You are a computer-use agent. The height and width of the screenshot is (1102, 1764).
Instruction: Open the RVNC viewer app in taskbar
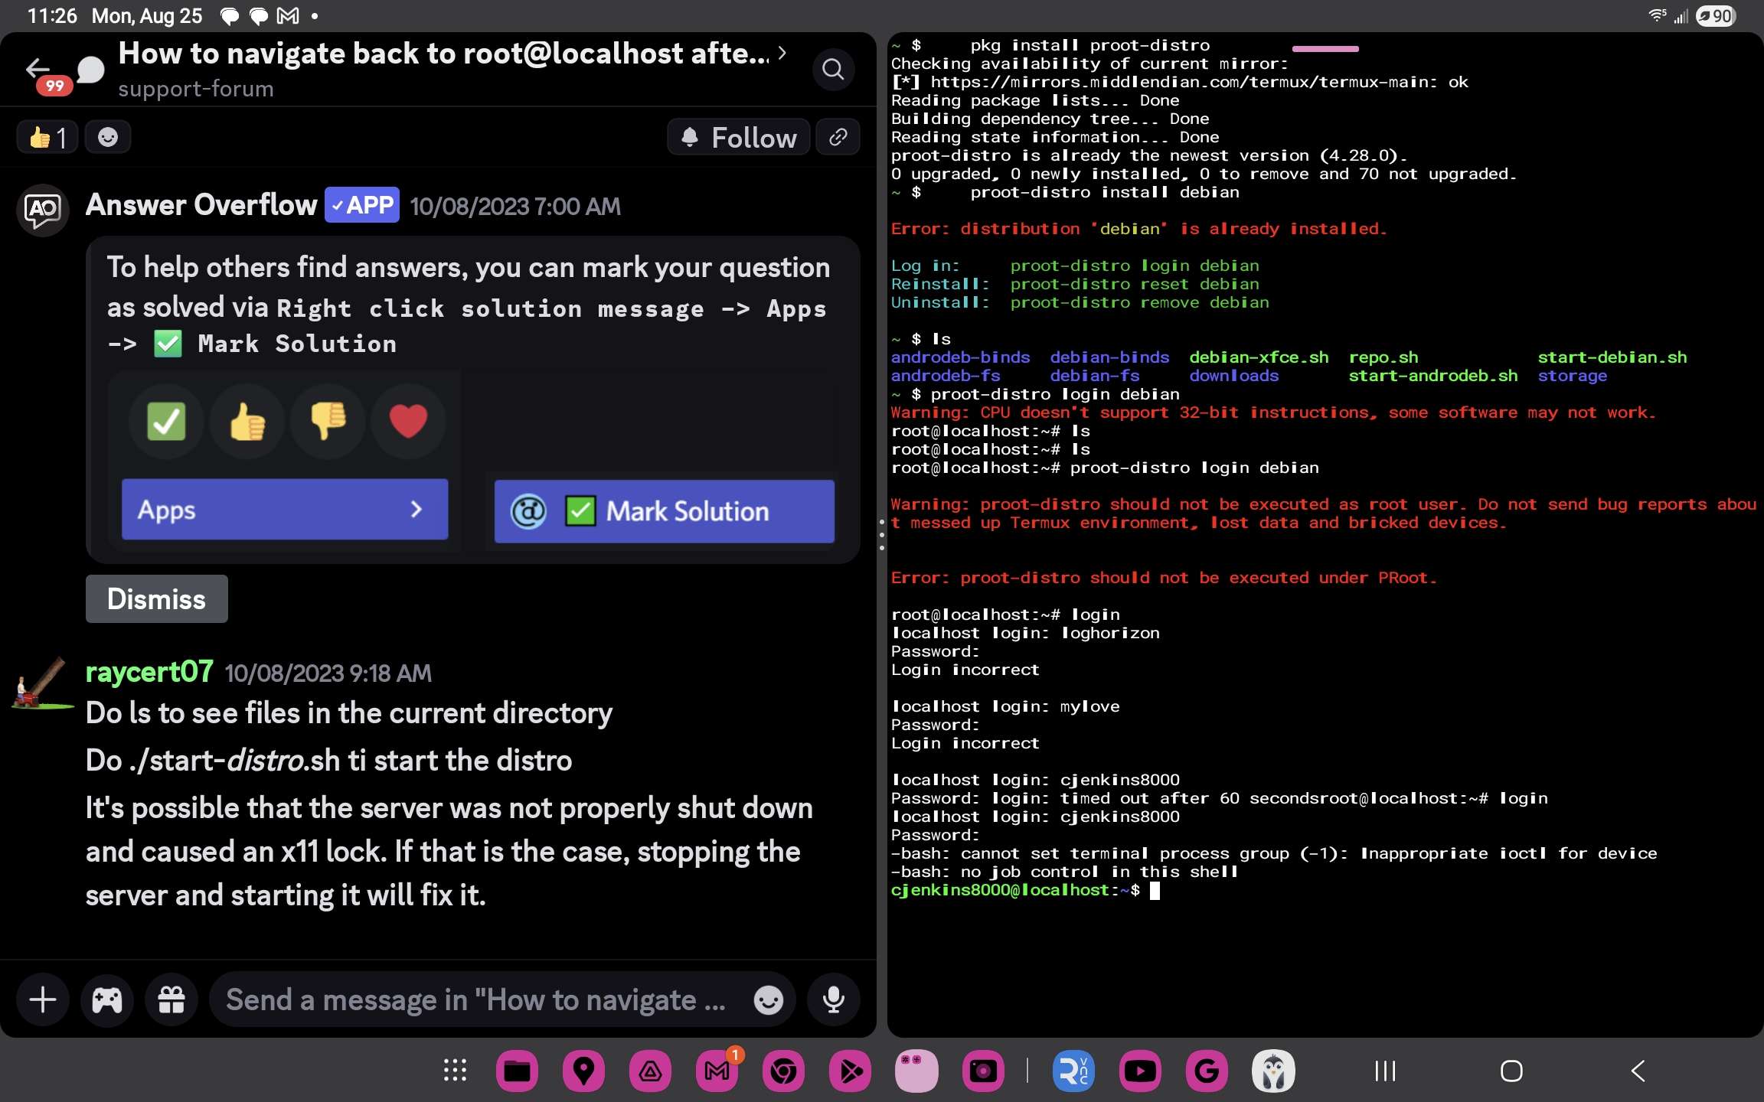1073,1071
